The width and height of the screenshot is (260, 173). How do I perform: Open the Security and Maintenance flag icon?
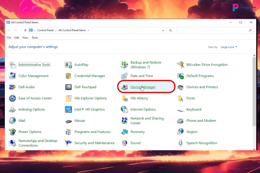click(x=69, y=143)
